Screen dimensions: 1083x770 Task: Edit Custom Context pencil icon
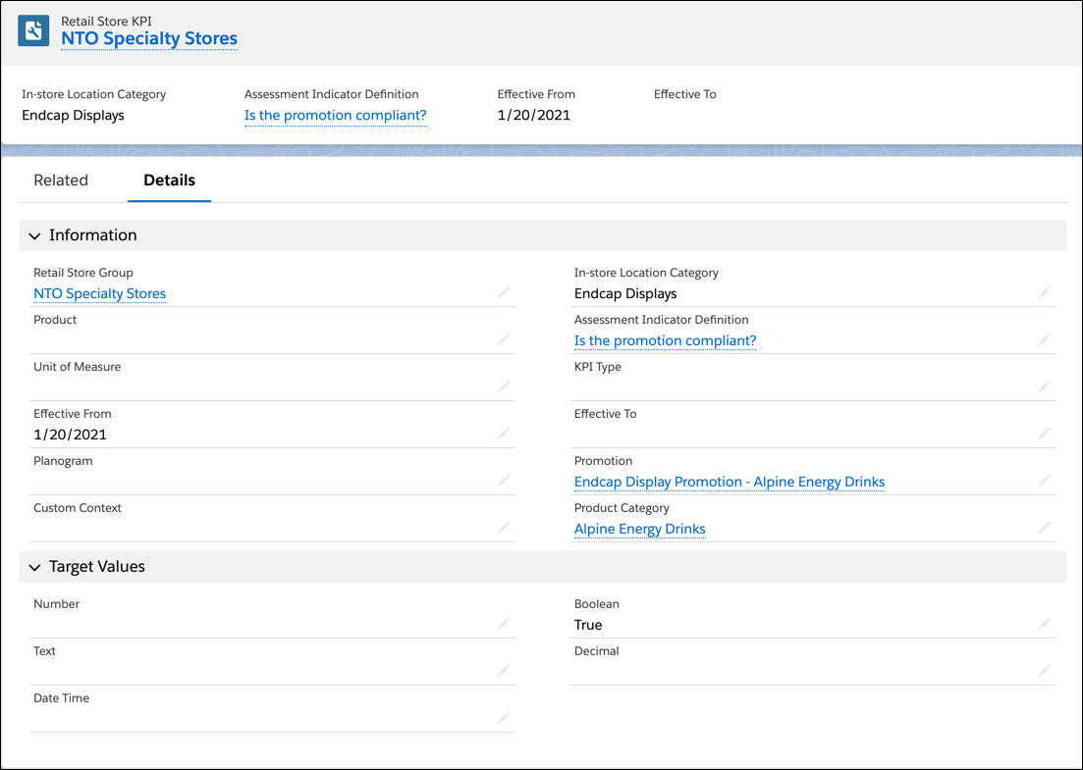coord(504,528)
